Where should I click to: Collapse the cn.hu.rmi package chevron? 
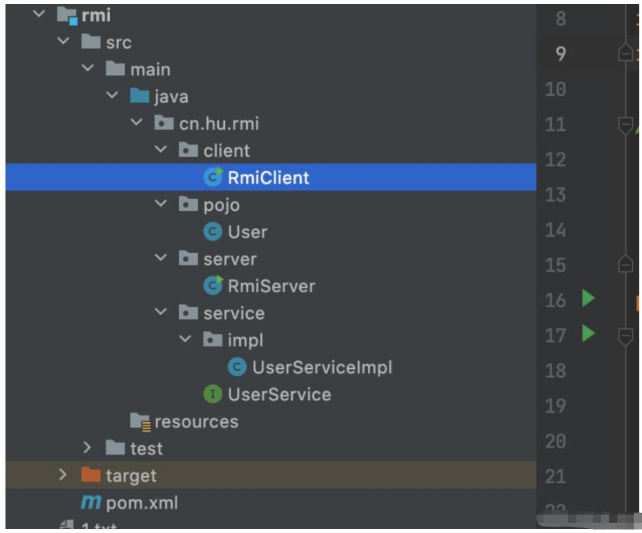(x=136, y=122)
